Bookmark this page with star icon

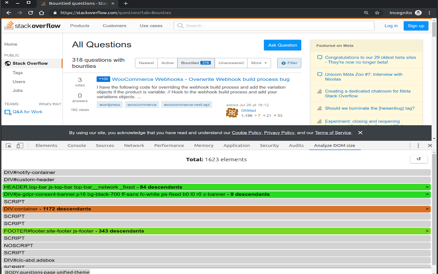(x=377, y=13)
